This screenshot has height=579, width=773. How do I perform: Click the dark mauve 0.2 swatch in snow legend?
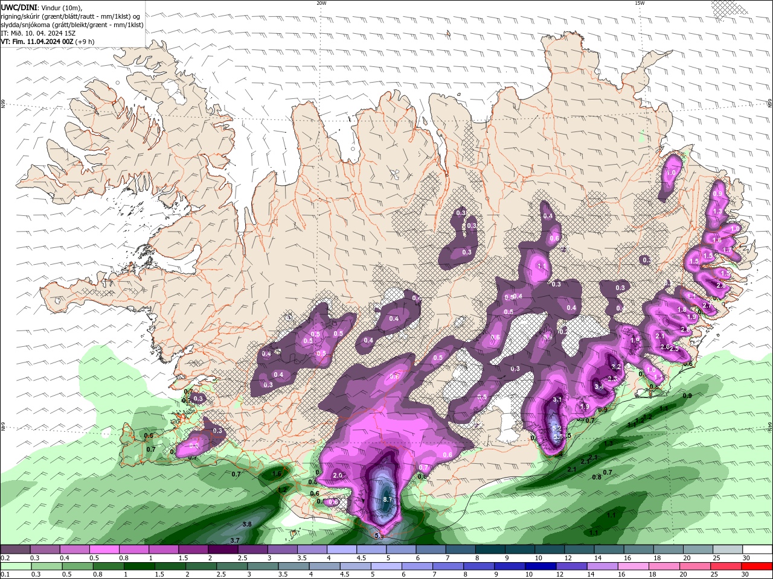pyautogui.click(x=15, y=549)
